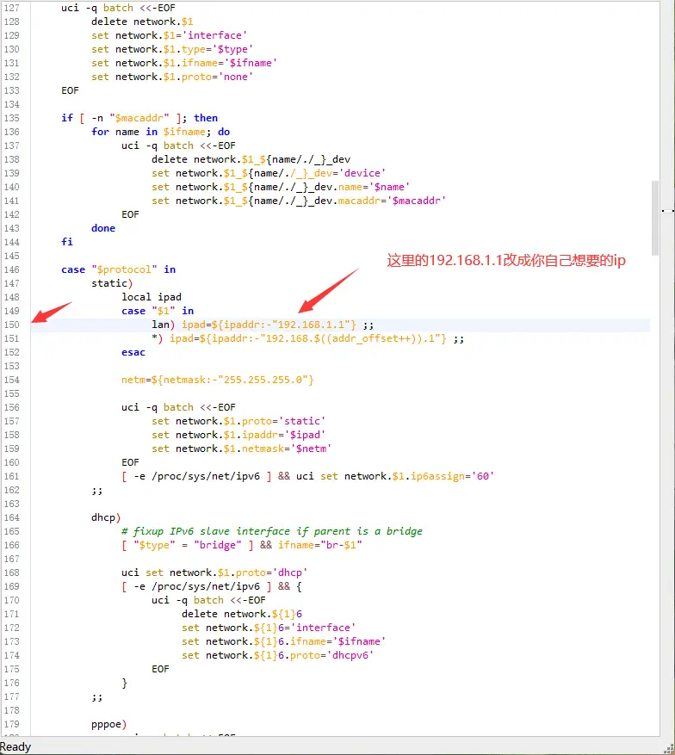Click the vertical scrollbar thumb
Image resolution: width=675 pixels, height=755 pixels.
pos(655,218)
